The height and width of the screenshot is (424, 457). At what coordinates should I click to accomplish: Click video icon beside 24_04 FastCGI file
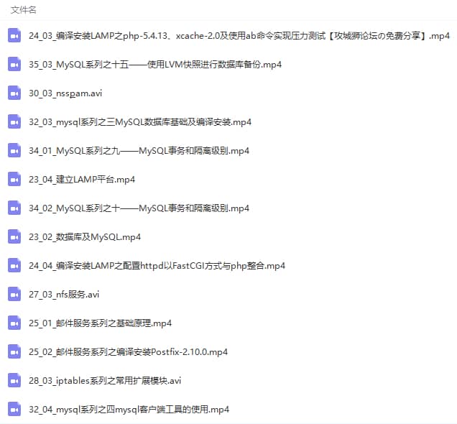(x=14, y=265)
